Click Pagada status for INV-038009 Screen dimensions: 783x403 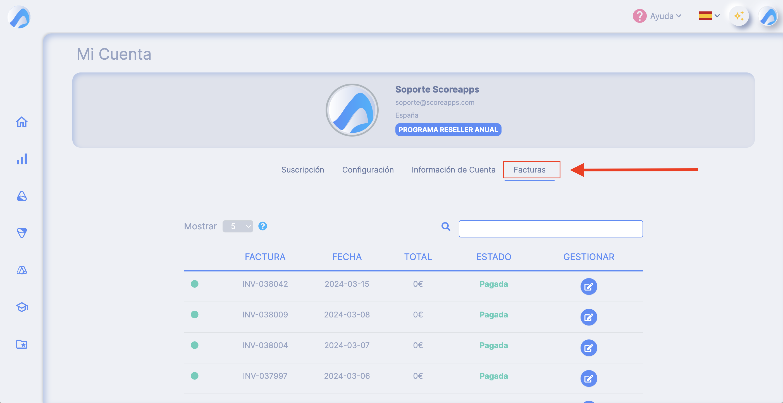494,315
